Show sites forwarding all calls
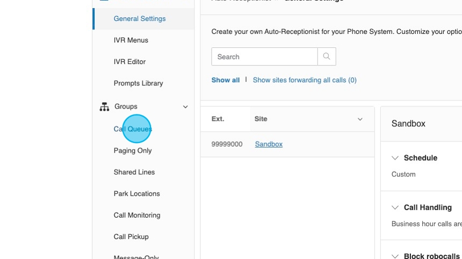 pyautogui.click(x=305, y=80)
